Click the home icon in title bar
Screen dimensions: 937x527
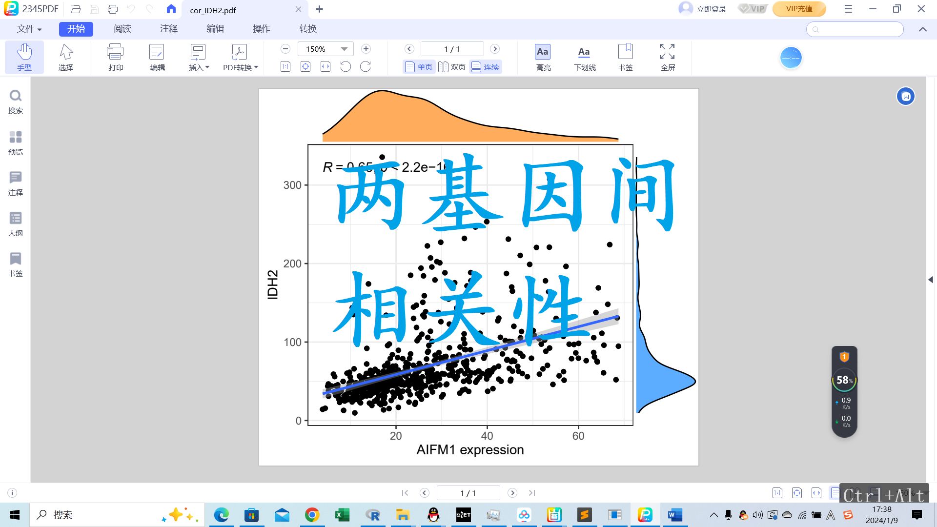click(171, 9)
